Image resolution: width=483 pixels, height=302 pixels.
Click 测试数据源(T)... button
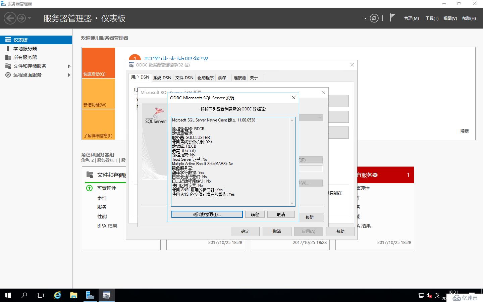point(207,214)
